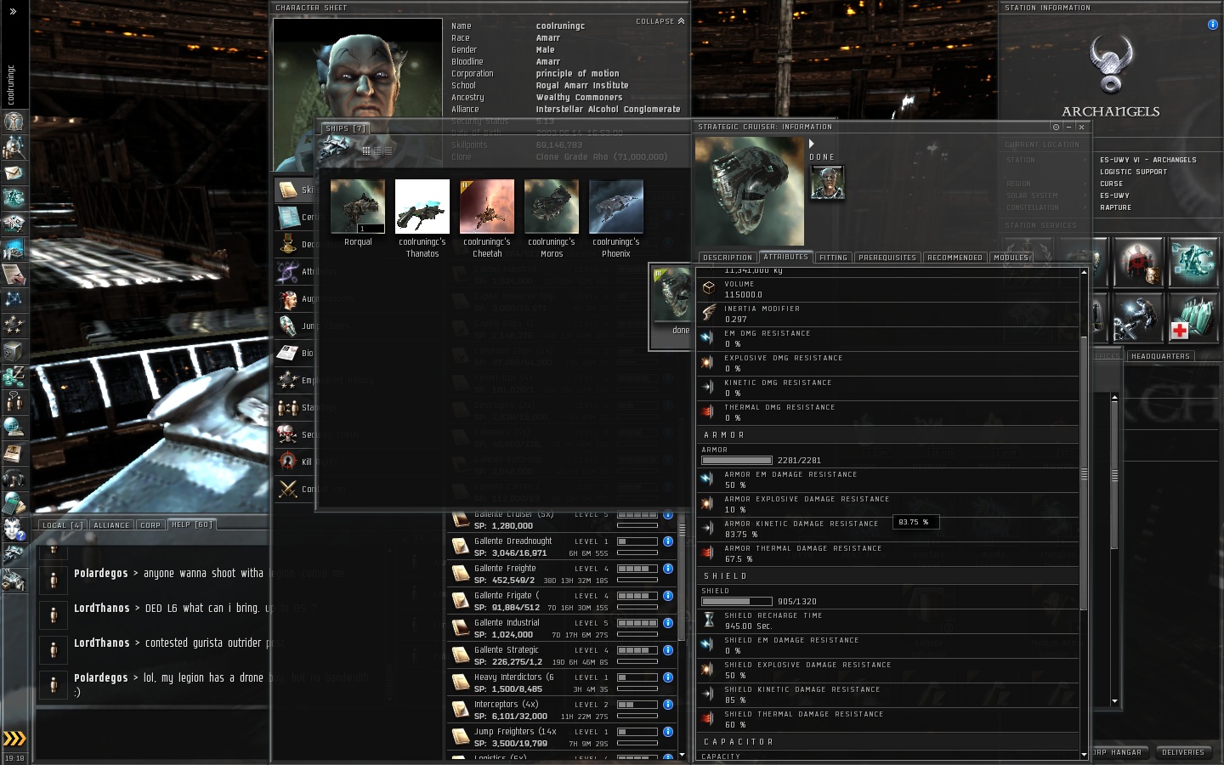The image size is (1224, 765).
Task: Click the Deliveries button
Action: tap(1184, 752)
